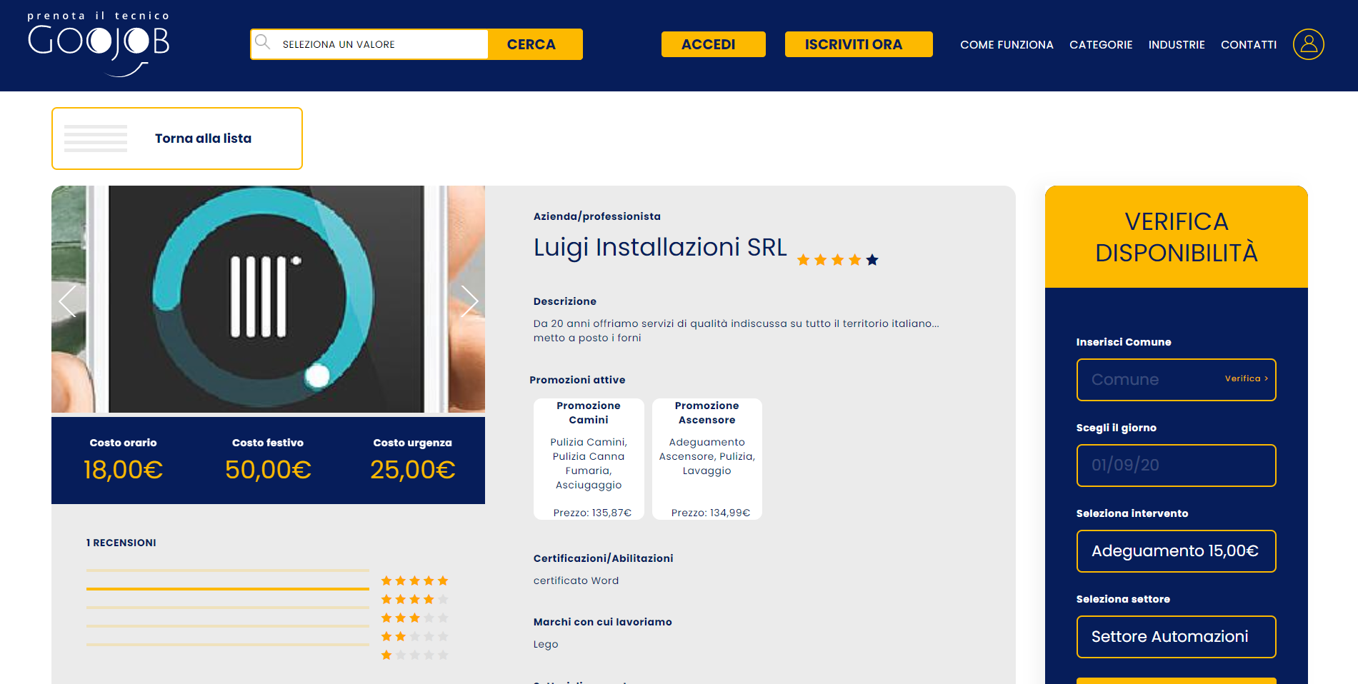Select the Promozione Camini card
This screenshot has height=684, width=1358.
click(589, 459)
